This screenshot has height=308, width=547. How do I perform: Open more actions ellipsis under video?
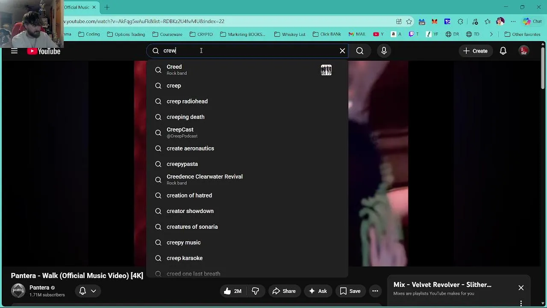[x=375, y=291]
